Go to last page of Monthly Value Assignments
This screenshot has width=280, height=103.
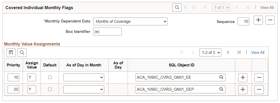tap(239, 53)
